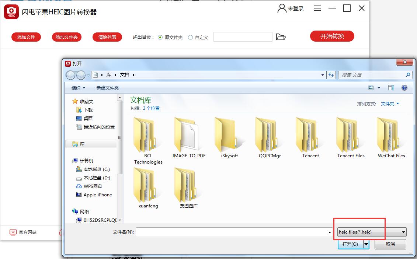Open the heic files type dropdown

click(x=372, y=232)
